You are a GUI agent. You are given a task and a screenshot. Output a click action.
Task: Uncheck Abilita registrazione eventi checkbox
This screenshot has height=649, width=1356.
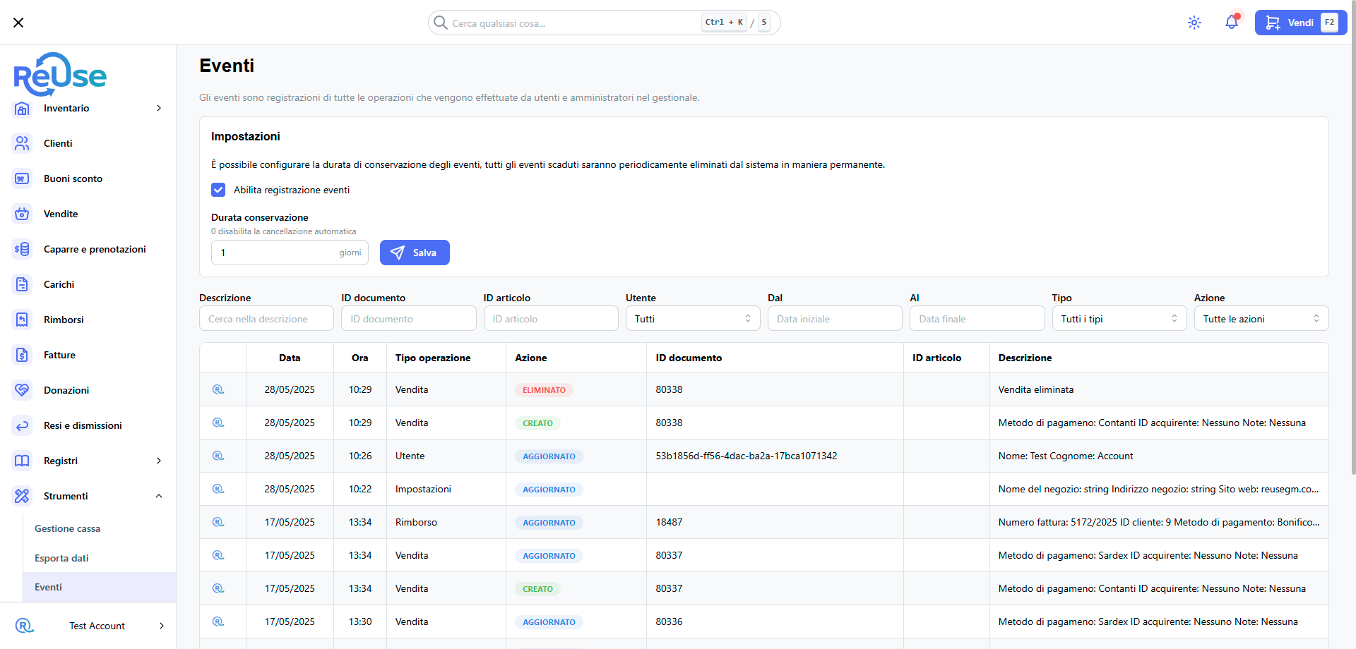point(218,190)
